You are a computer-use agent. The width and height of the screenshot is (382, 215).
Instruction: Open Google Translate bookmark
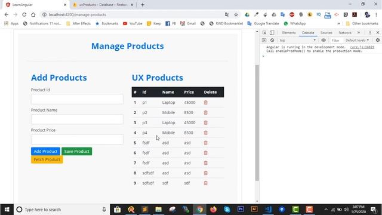click(x=263, y=23)
